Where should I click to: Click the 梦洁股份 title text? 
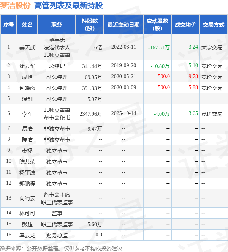(16, 6)
